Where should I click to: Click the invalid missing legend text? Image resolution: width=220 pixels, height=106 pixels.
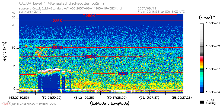[210, 102]
